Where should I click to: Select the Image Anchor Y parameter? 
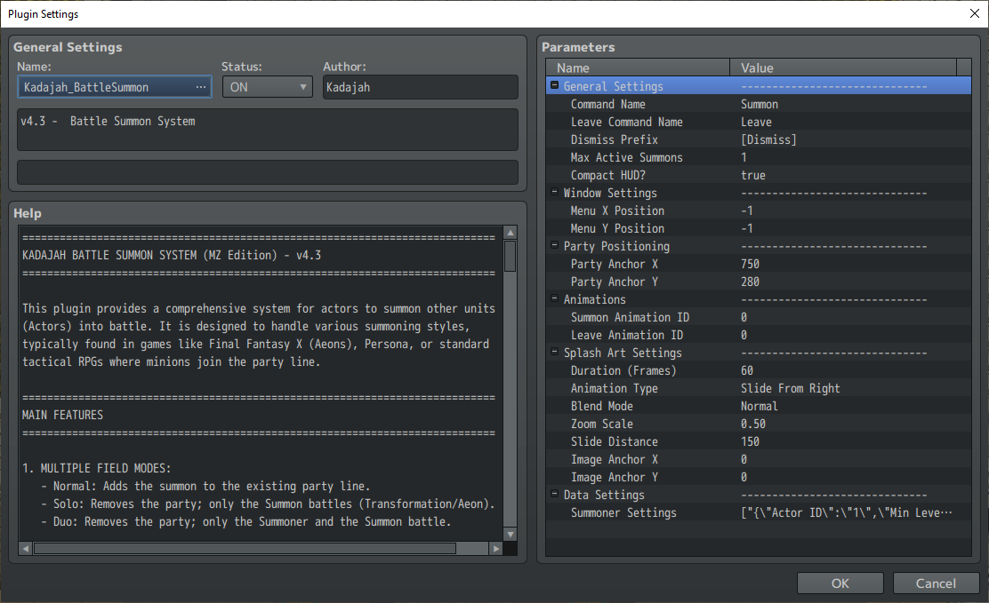[x=758, y=477]
